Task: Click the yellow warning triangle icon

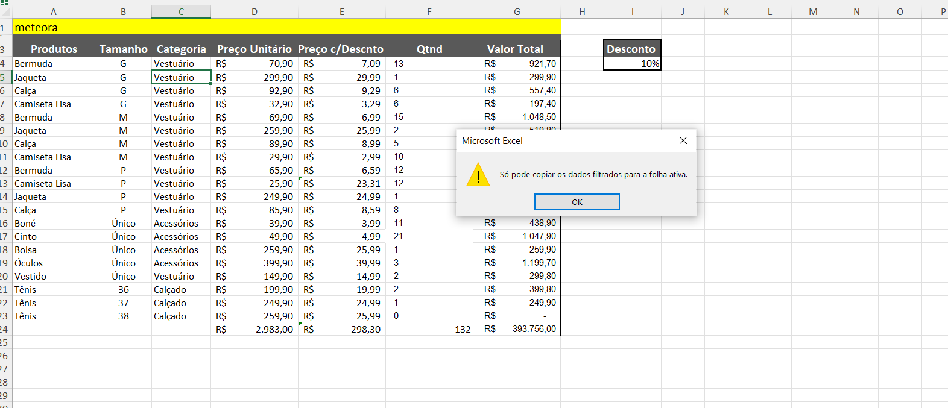Action: click(478, 175)
